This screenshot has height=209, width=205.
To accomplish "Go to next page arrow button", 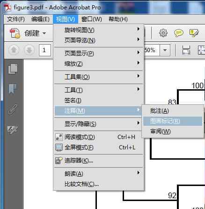I will 29,50.
